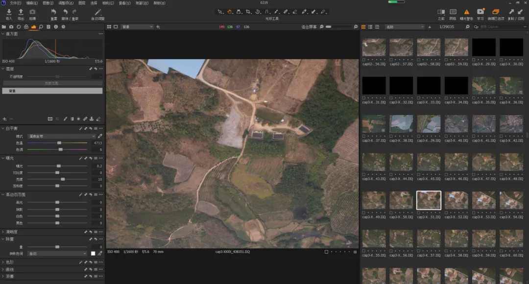Open the 相机(C) menu
Image resolution: width=529 pixels, height=284 pixels.
coord(108,3)
